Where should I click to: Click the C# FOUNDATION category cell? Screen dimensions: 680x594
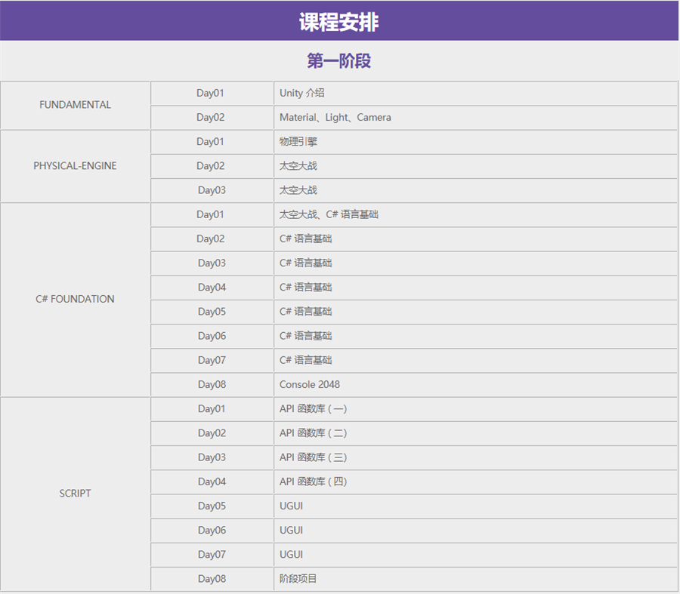76,299
